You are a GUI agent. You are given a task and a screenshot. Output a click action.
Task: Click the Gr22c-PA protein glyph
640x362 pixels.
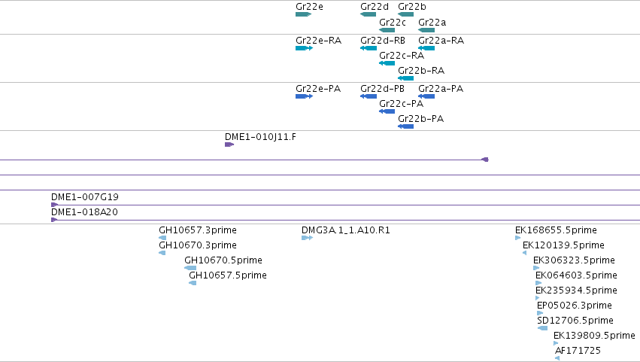point(387,111)
